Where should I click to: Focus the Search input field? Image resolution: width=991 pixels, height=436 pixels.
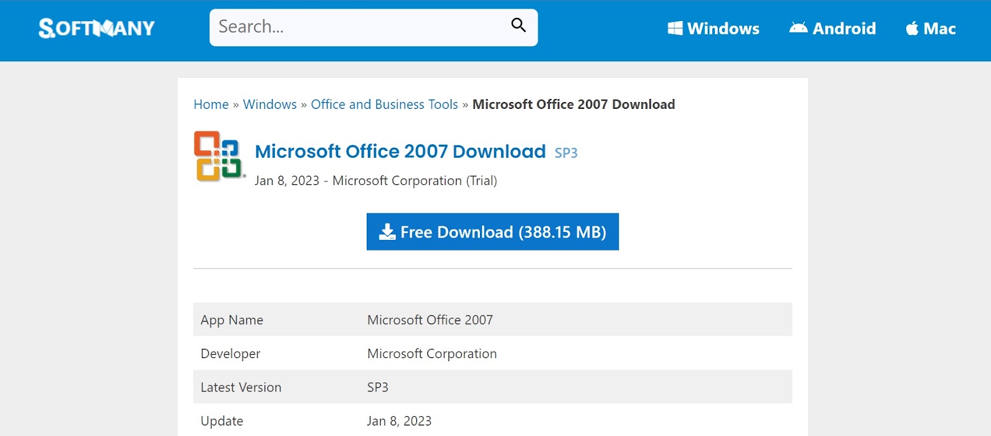click(359, 27)
